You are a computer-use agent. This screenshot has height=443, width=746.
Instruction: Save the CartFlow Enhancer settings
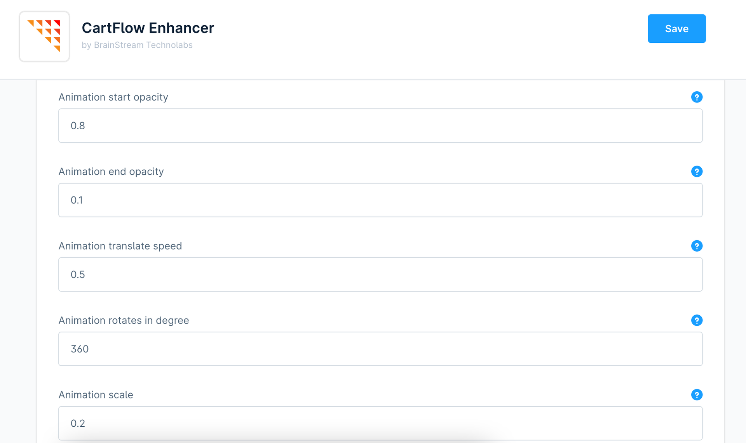tap(676, 28)
